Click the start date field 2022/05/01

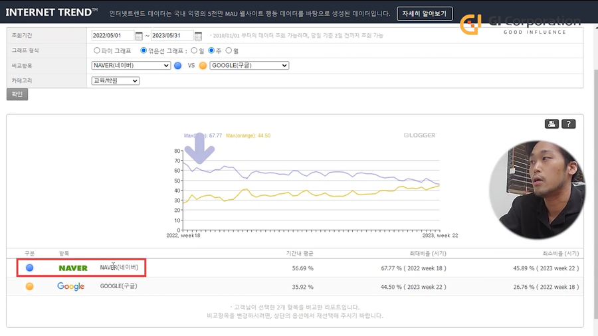click(x=112, y=35)
